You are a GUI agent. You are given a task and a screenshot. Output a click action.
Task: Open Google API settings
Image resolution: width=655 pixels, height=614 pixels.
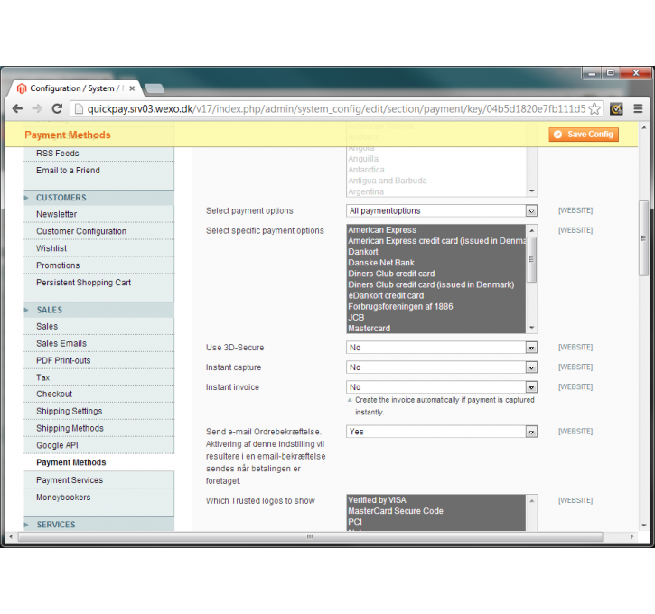click(x=57, y=445)
